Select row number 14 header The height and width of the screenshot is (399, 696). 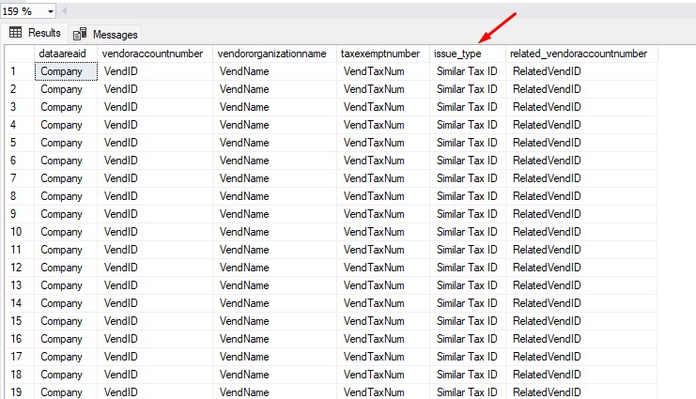pos(20,303)
